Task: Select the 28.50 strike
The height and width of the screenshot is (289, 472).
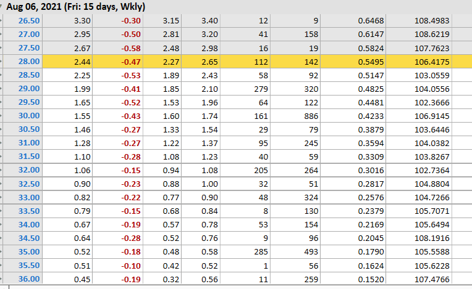Action: [x=29, y=75]
